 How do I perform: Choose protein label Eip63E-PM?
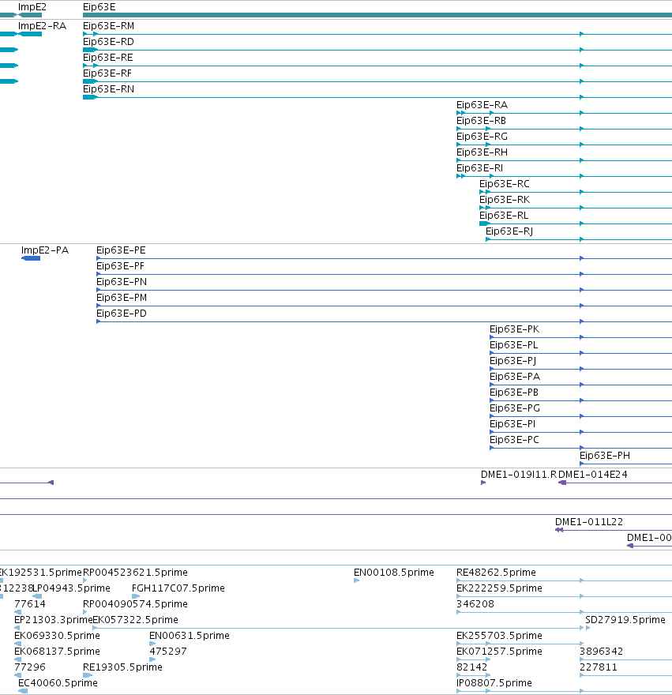point(122,298)
